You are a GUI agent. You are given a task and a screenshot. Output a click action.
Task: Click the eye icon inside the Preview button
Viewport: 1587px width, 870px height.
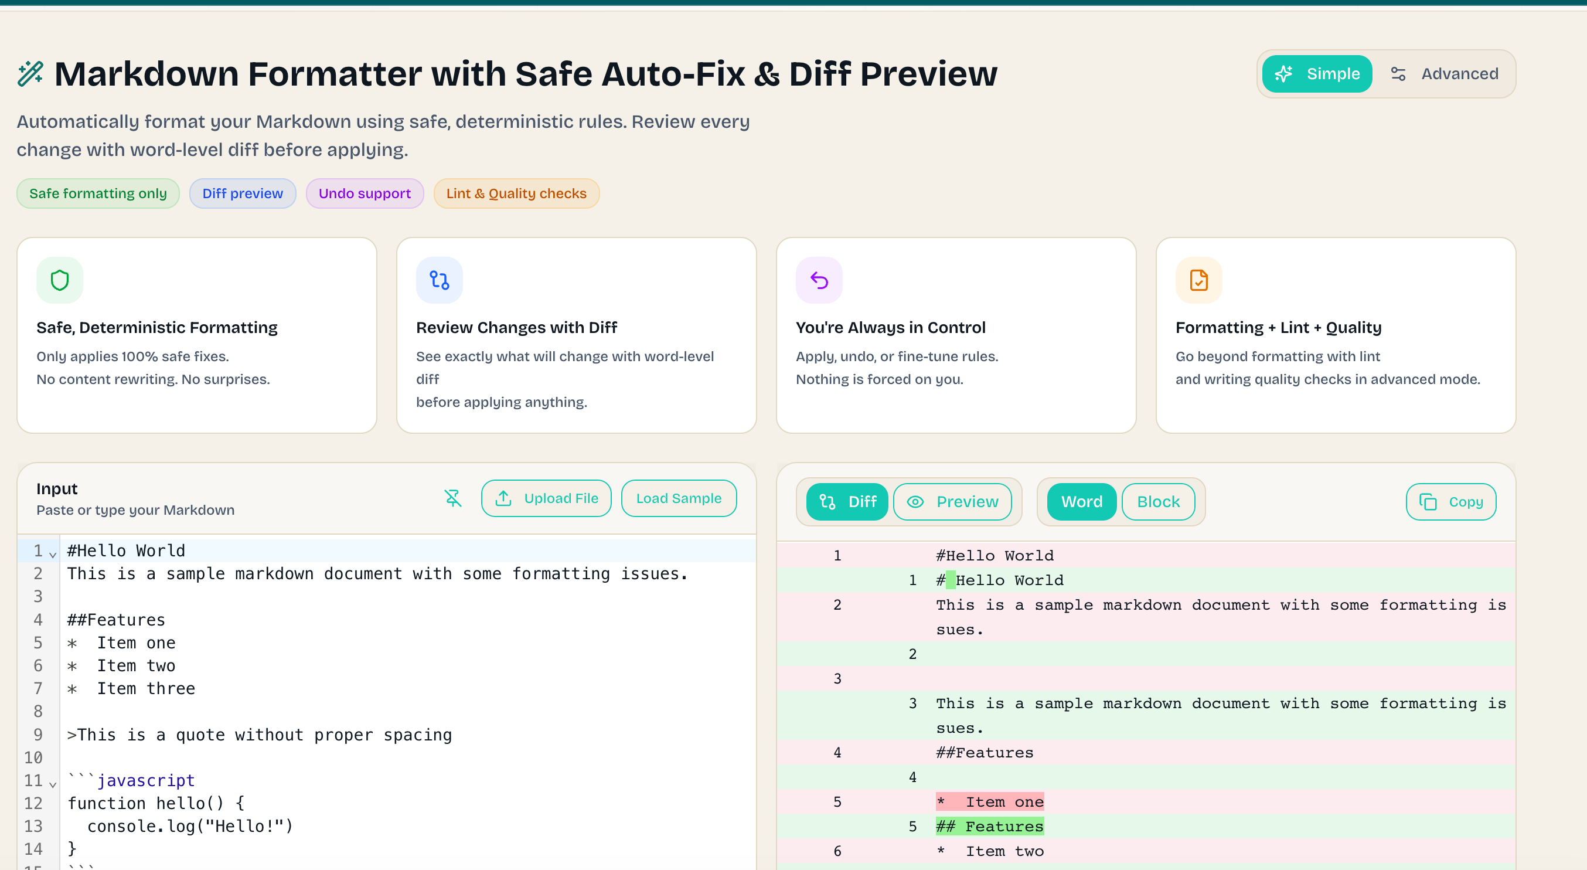(x=915, y=502)
